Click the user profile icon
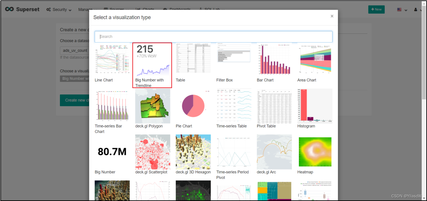Image resolution: width=427 pixels, height=201 pixels. (416, 9)
